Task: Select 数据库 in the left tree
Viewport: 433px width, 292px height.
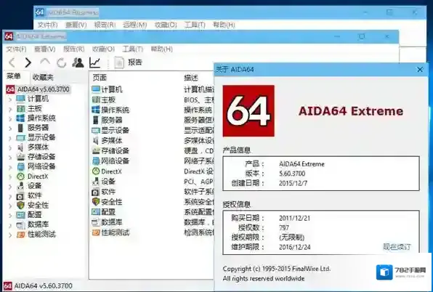Action: pyautogui.click(x=38, y=224)
